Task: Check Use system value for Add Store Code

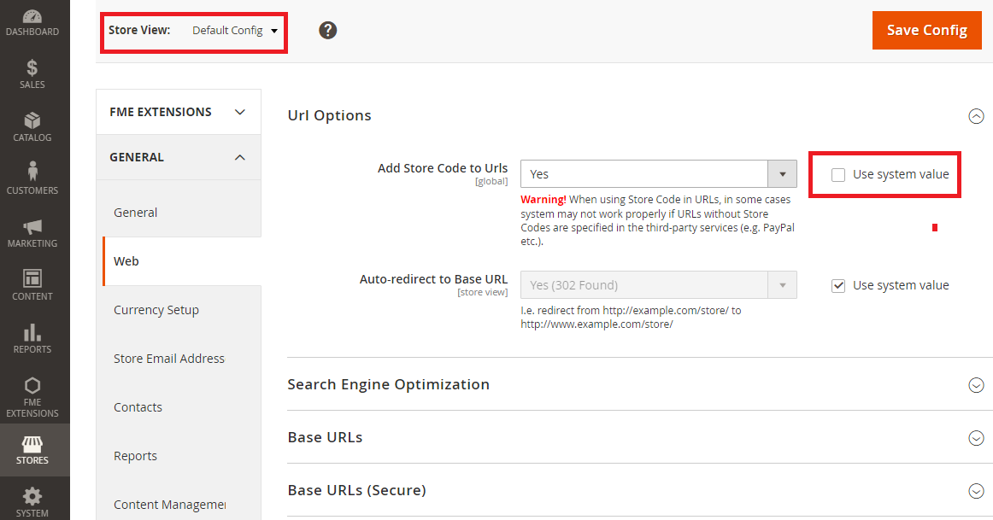Action: click(x=838, y=175)
